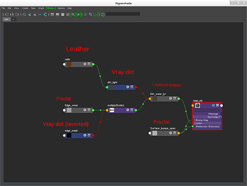Open the highlighted Window menu
The width and height of the screenshot is (247, 186).
[51, 8]
